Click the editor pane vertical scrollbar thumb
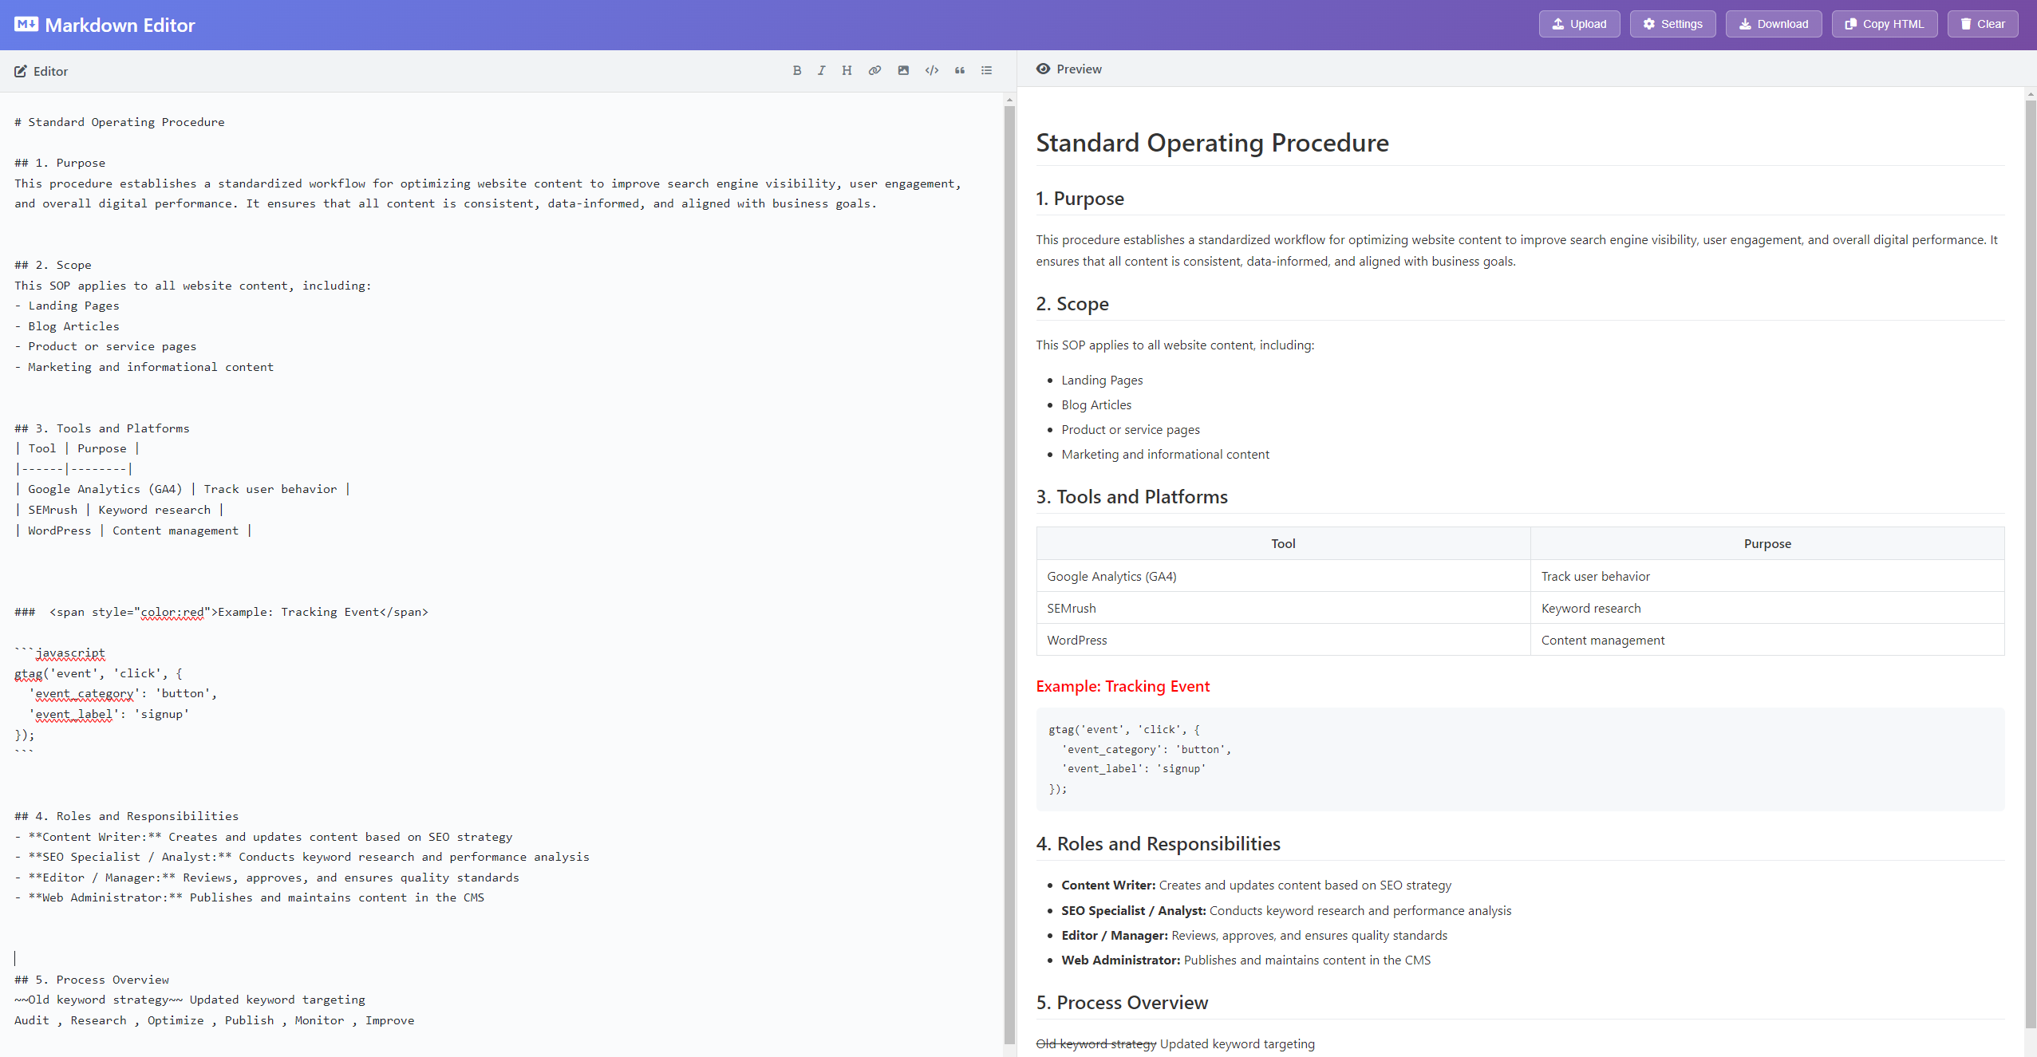 click(x=1009, y=574)
